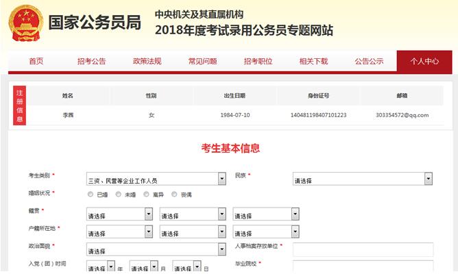Expand the 考生类别 dropdown
Viewport: 458px width, 274px height.
coord(156,179)
